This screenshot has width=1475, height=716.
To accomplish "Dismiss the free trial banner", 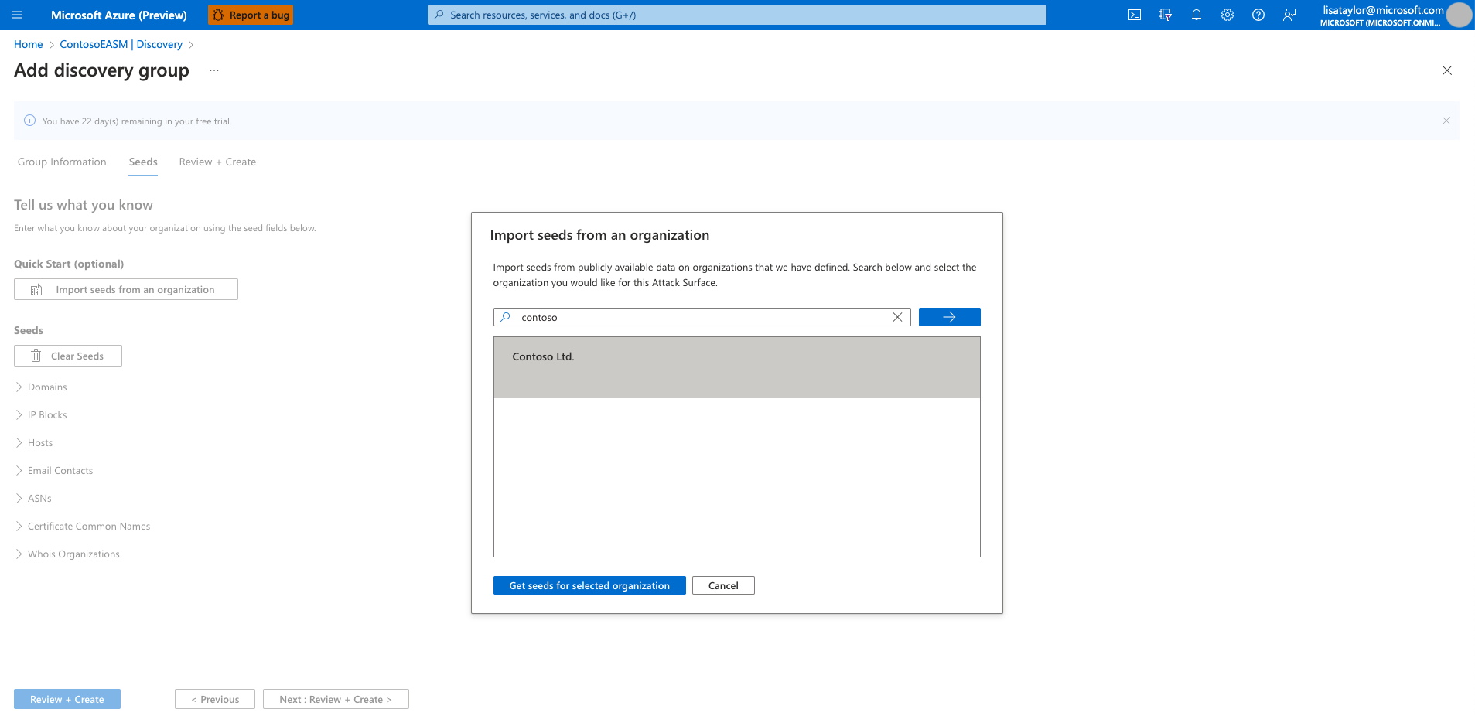I will point(1446,121).
